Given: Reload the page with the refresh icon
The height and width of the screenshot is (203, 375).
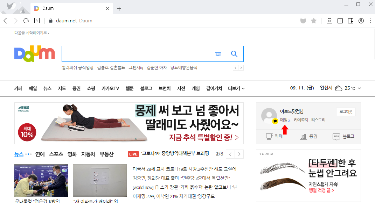Looking at the screenshot, I should point(26,21).
